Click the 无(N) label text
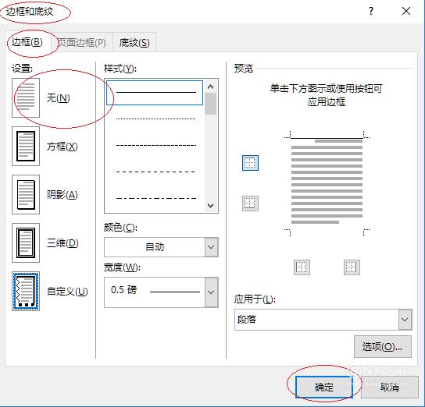 point(58,98)
